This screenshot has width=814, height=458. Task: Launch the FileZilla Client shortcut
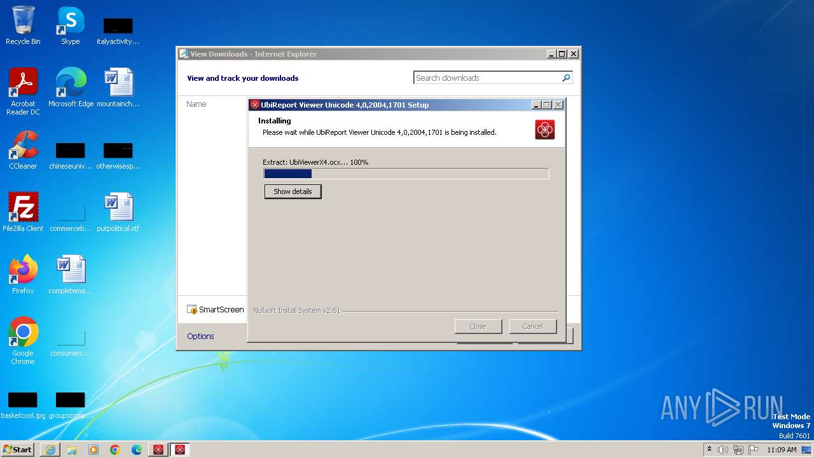point(23,212)
